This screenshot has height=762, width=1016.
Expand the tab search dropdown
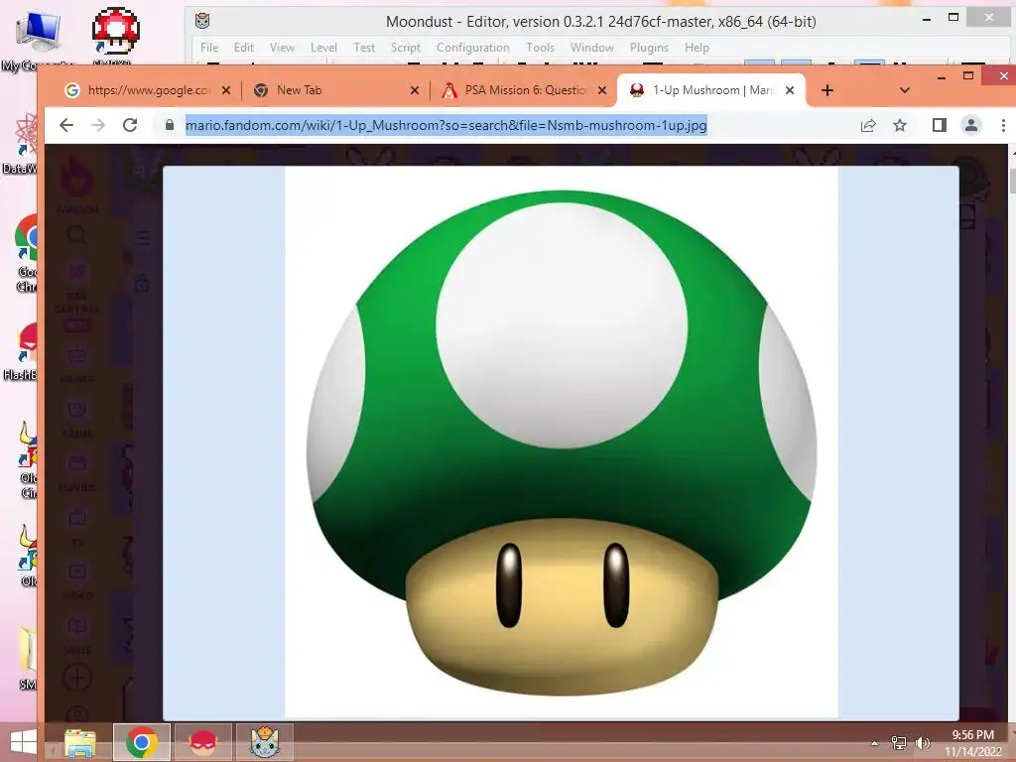point(905,90)
